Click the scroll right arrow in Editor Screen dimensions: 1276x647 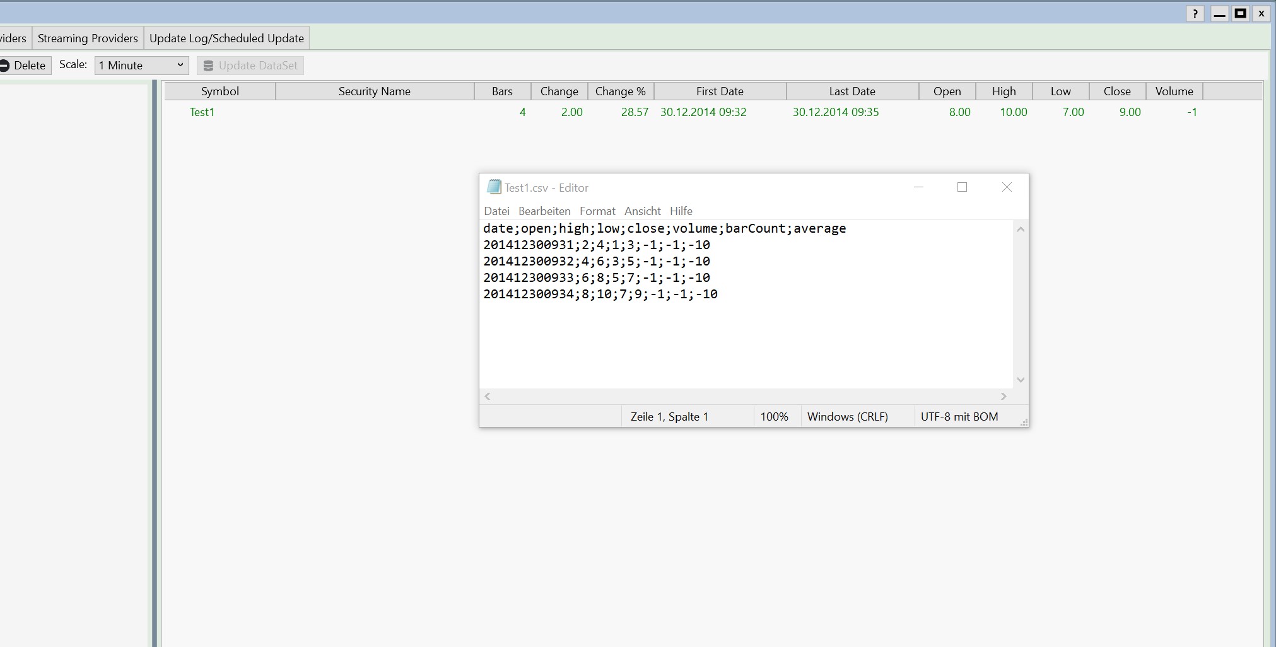coord(1004,397)
